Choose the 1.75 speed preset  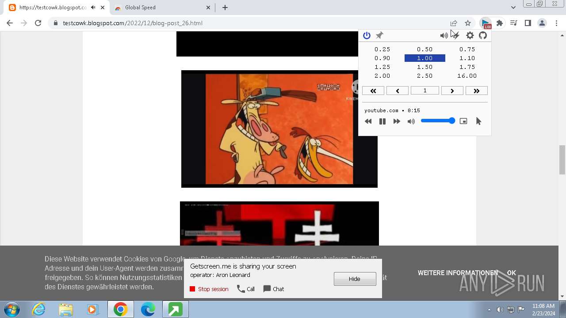467,67
